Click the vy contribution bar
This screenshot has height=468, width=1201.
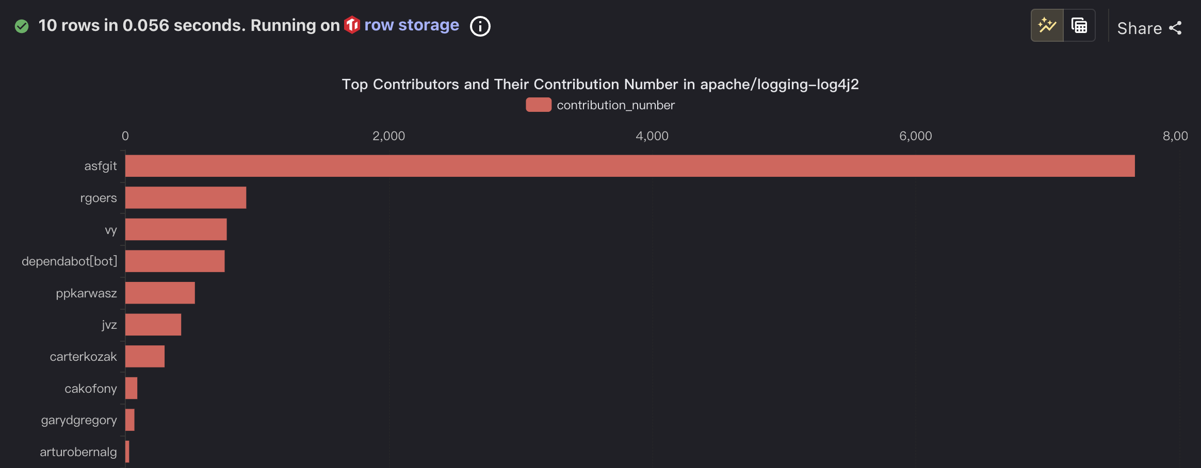click(x=176, y=229)
